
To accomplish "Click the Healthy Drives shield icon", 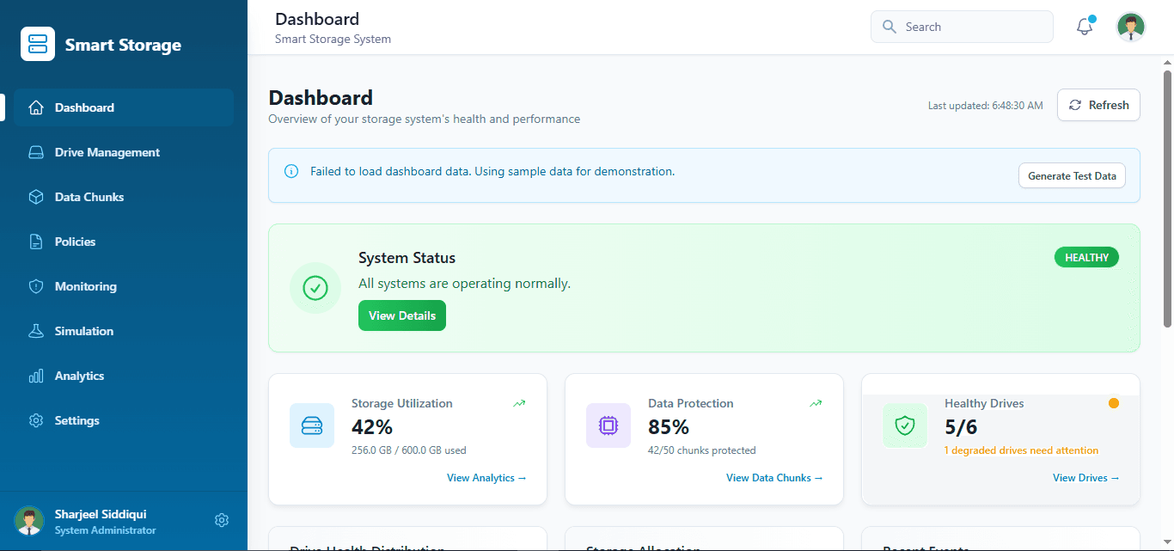I will click(904, 425).
